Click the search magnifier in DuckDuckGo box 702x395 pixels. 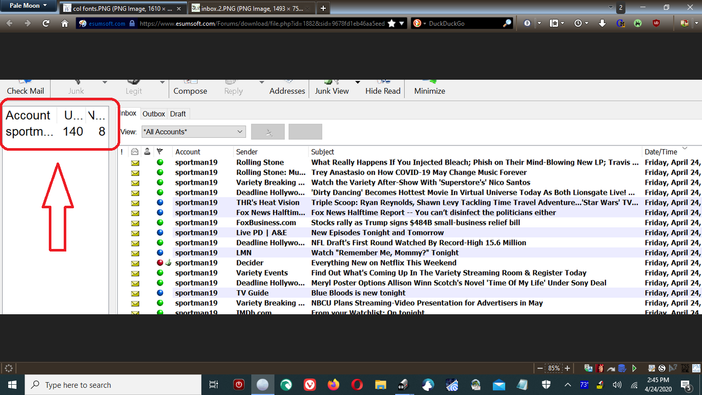(x=507, y=23)
